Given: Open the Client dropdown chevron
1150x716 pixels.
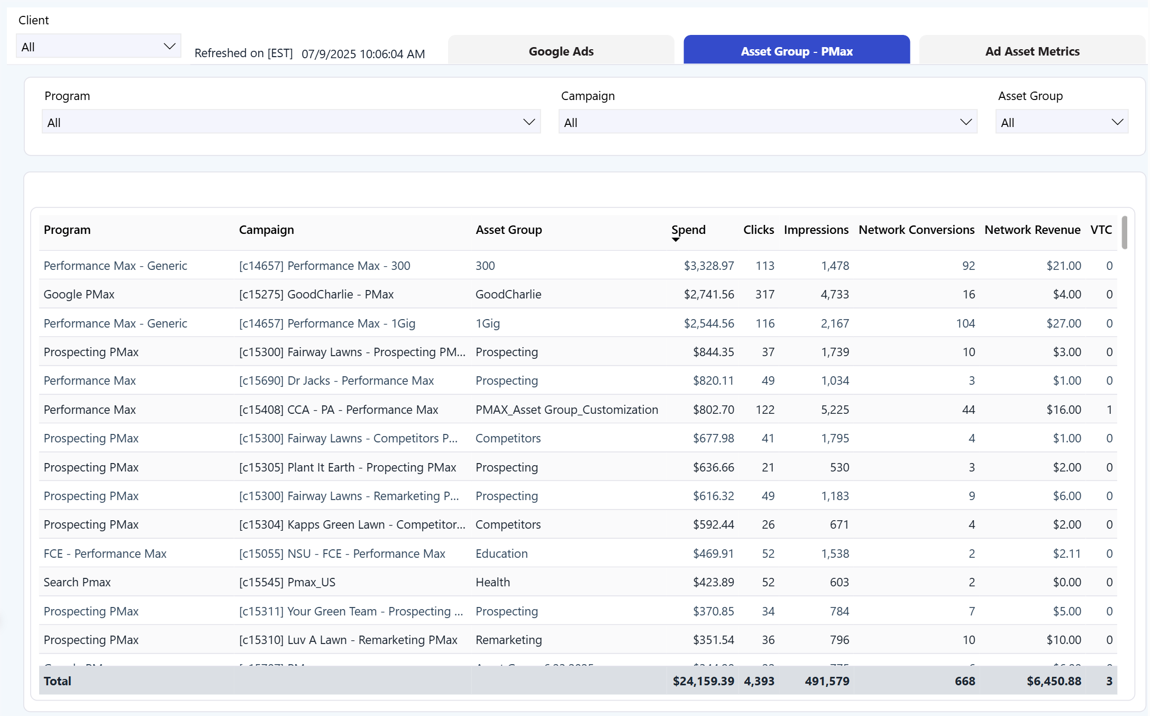Looking at the screenshot, I should [x=169, y=47].
